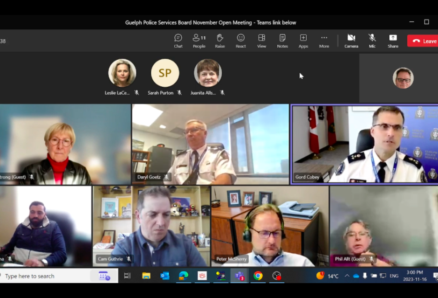Select Gord Cobey's video tile
The image size is (438, 298).
point(364,144)
